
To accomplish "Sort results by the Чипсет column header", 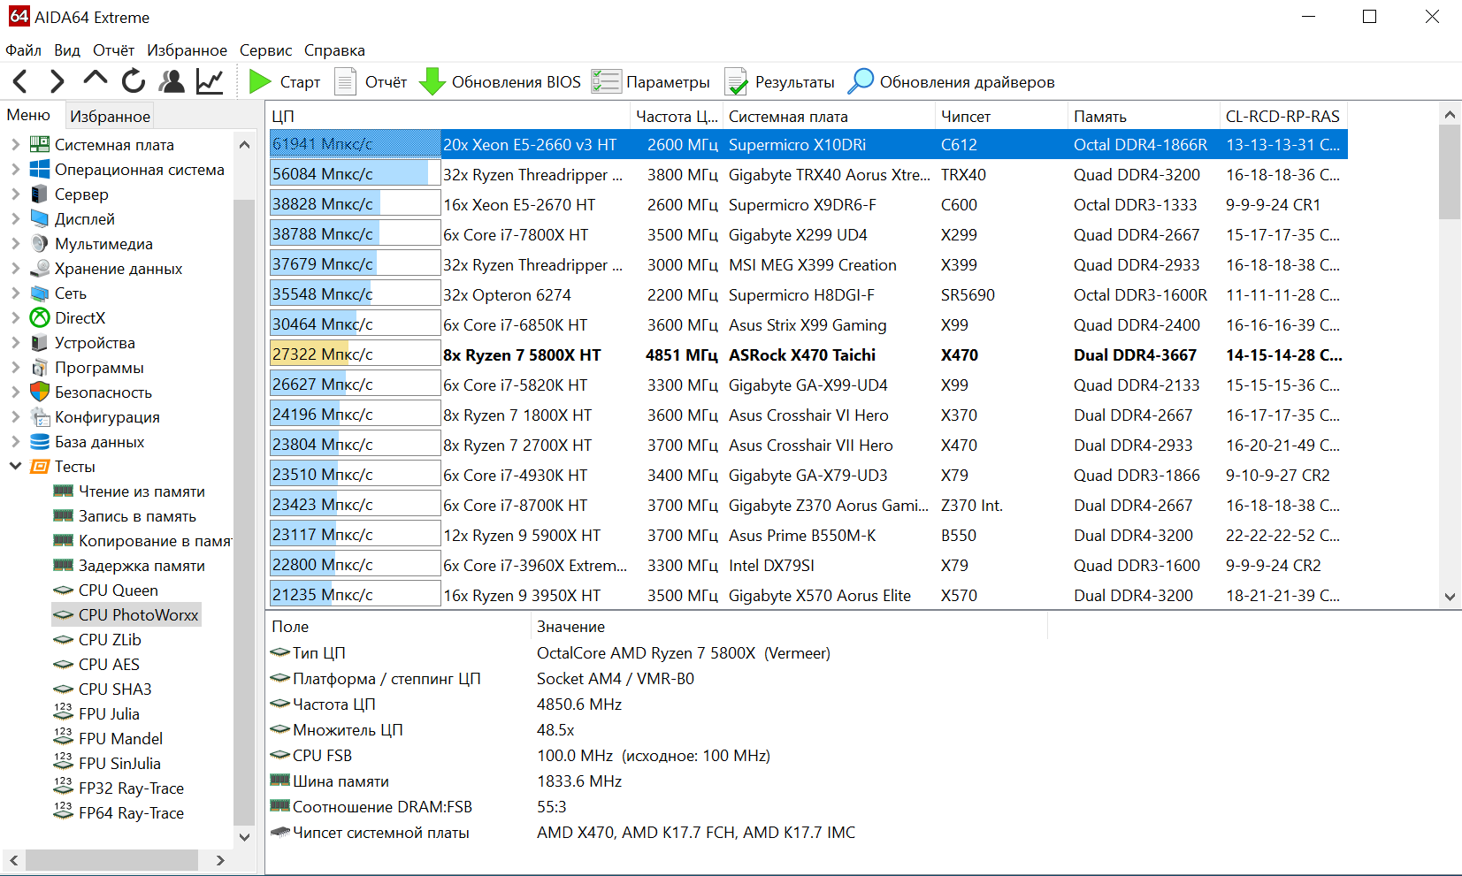I will coord(1001,116).
